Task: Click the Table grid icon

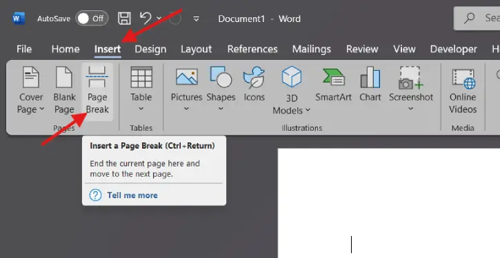Action: pyautogui.click(x=141, y=77)
